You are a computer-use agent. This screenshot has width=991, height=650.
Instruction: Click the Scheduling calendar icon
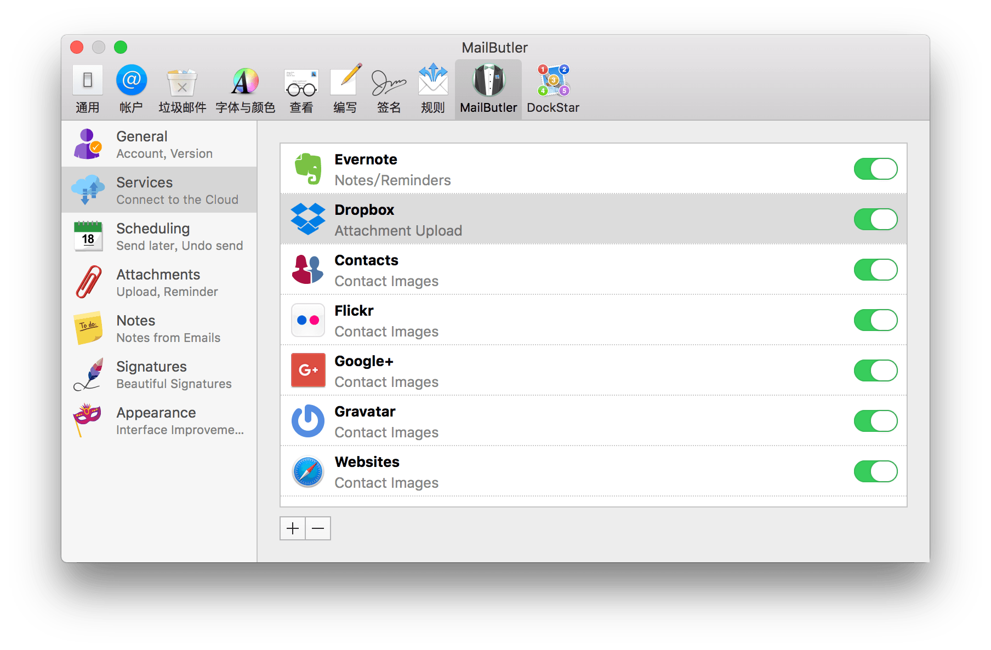tap(88, 236)
